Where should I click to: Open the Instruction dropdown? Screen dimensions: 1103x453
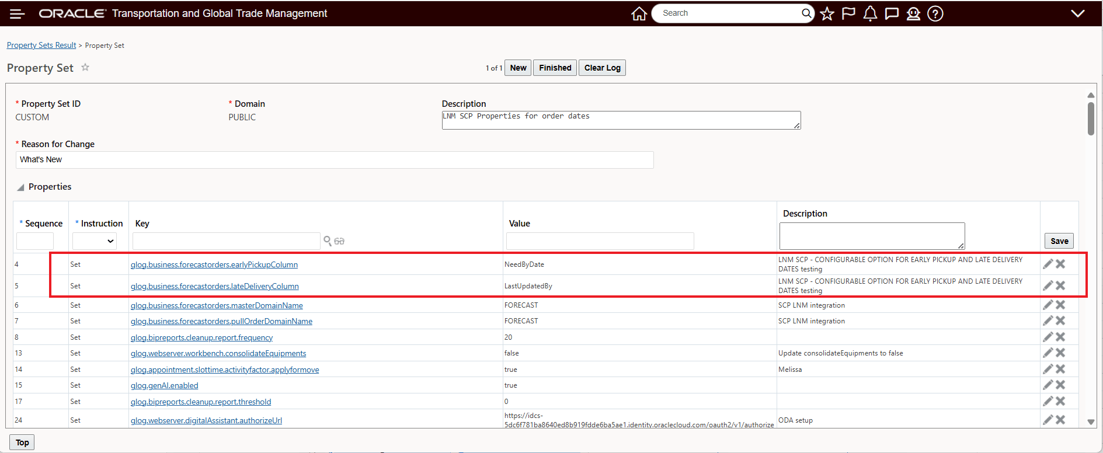click(x=95, y=241)
